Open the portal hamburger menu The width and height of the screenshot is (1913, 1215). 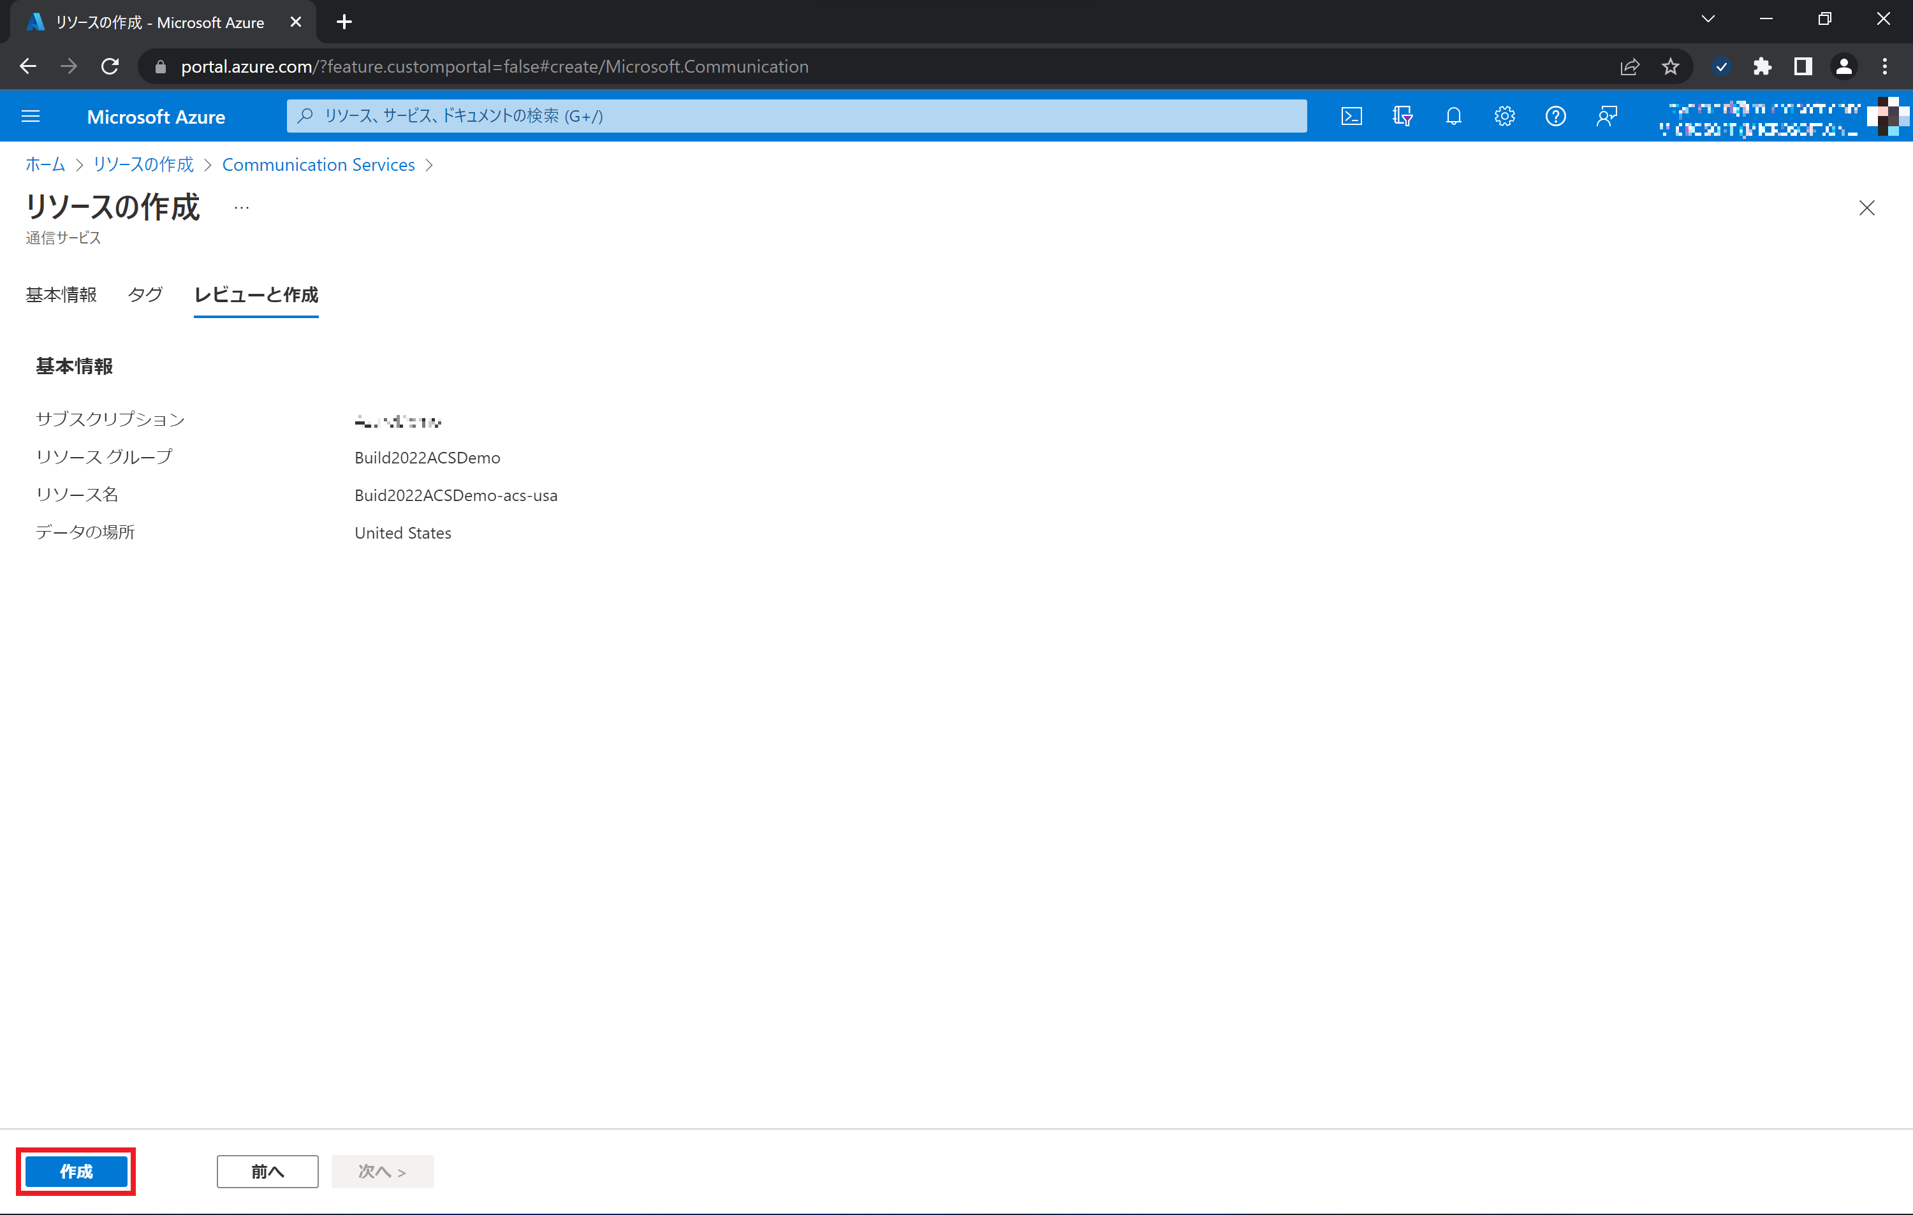(30, 116)
